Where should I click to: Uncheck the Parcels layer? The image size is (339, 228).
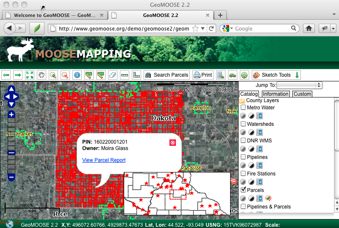point(243,190)
